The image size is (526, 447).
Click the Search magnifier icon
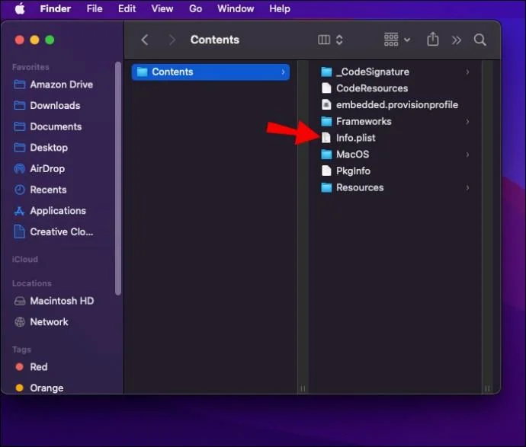480,40
